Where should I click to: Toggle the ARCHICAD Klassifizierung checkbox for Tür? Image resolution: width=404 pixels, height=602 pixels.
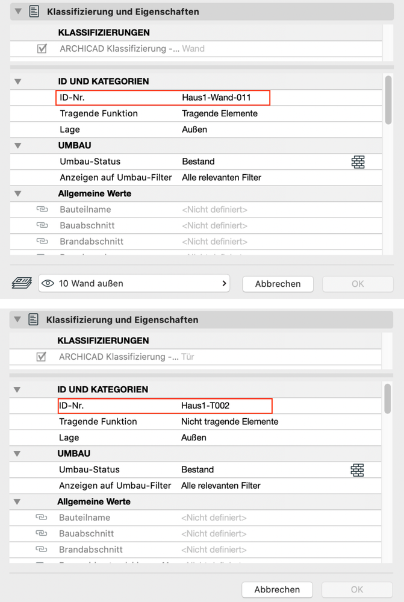coord(41,357)
